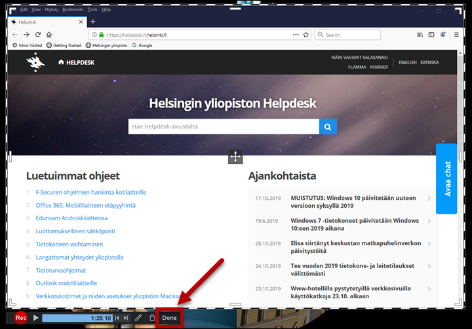Expand the Windows 7 -tietokoneet news chevron

[x=429, y=221]
